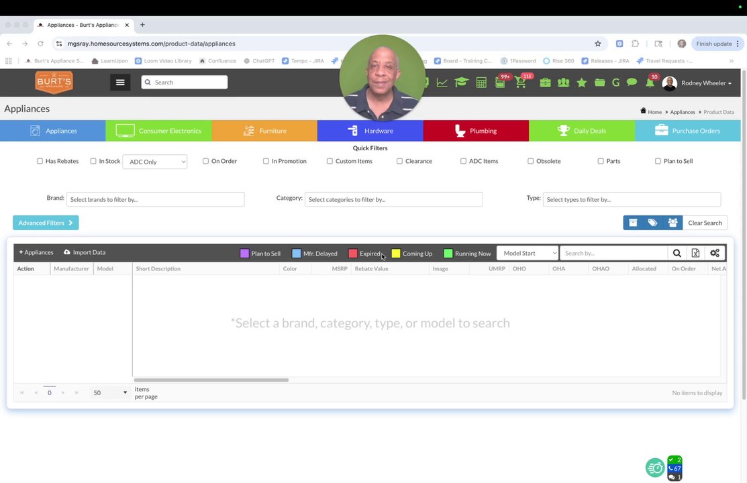Switch to the Purchase Orders tab
747x483 pixels.
click(x=687, y=131)
